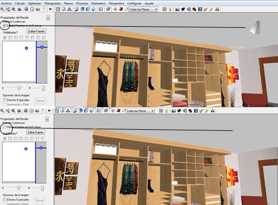Click the light bulb icon in the lower toolbar
Image resolution: width=278 pixels, height=205 pixels.
coord(167,111)
